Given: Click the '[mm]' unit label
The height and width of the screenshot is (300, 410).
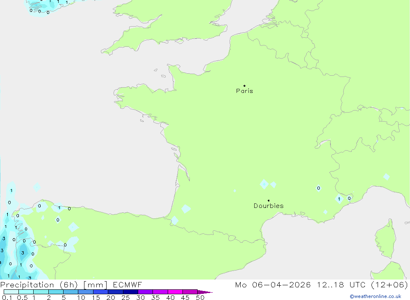Looking at the screenshot, I should click(95, 285).
